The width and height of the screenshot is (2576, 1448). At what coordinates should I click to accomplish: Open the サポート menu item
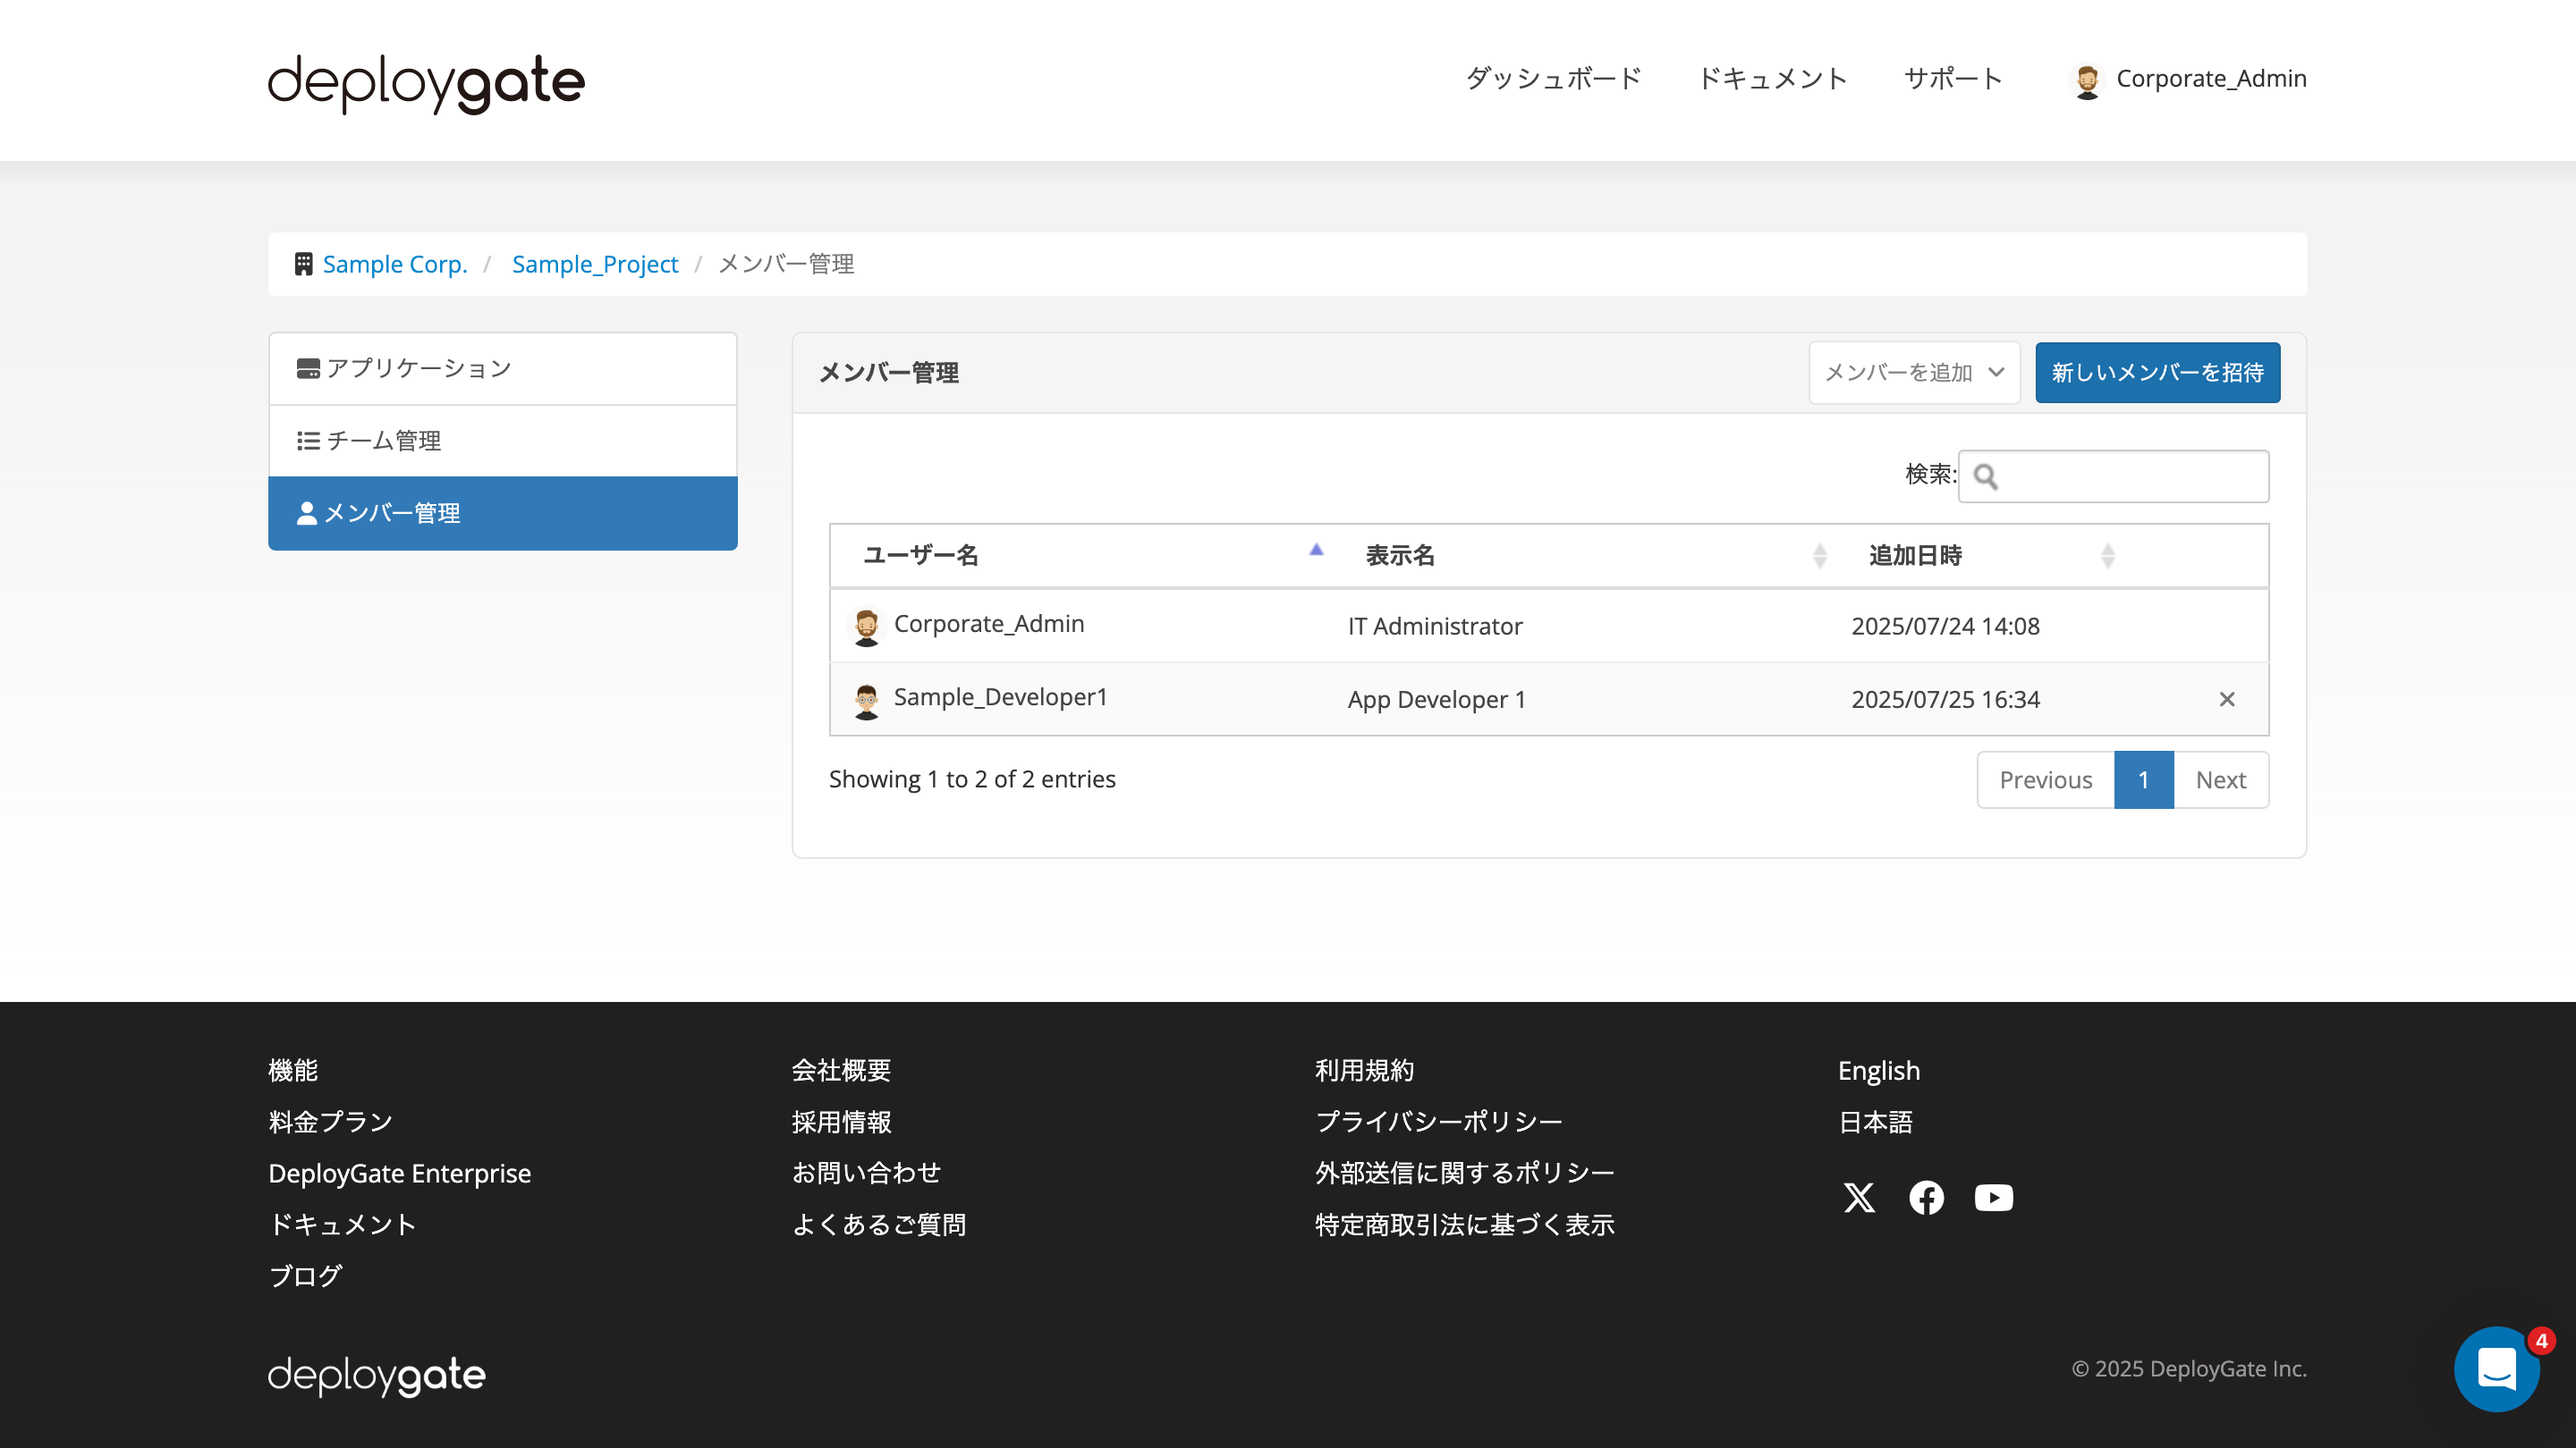[1952, 78]
